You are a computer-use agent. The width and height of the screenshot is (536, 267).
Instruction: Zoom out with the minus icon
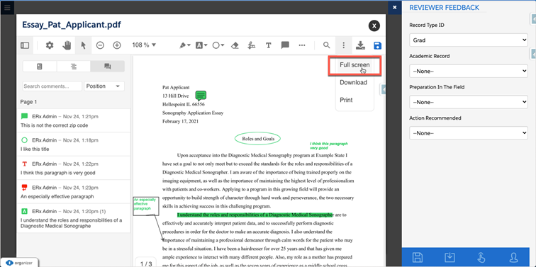[100, 45]
